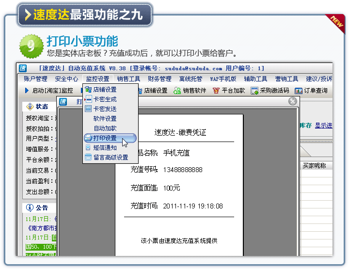Open 采购激活码 from the toolbar
Screen dimensions: 349x270
coord(274,90)
